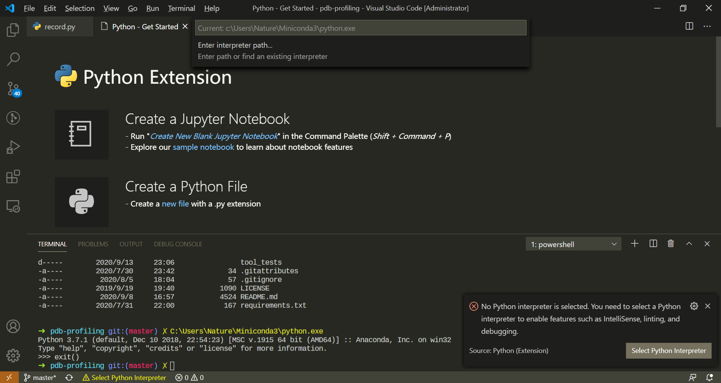The height and width of the screenshot is (383, 721).
Task: Open the Extensions view
Action: pyautogui.click(x=13, y=176)
